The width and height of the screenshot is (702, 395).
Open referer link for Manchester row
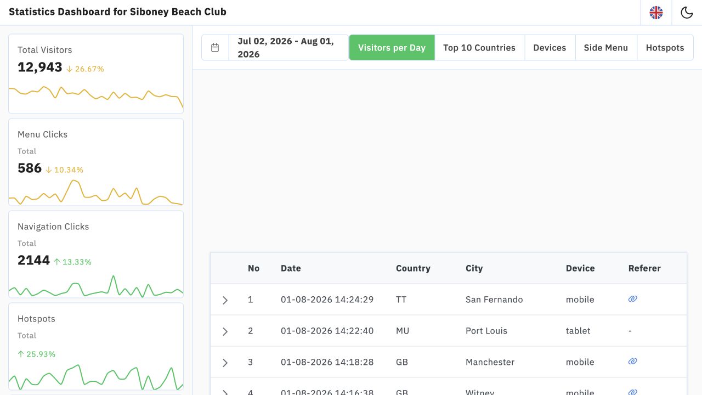click(633, 362)
